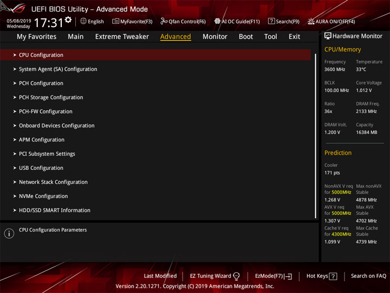Open Search on FAQ link
Screen dimensions: 390x293
click(368, 276)
